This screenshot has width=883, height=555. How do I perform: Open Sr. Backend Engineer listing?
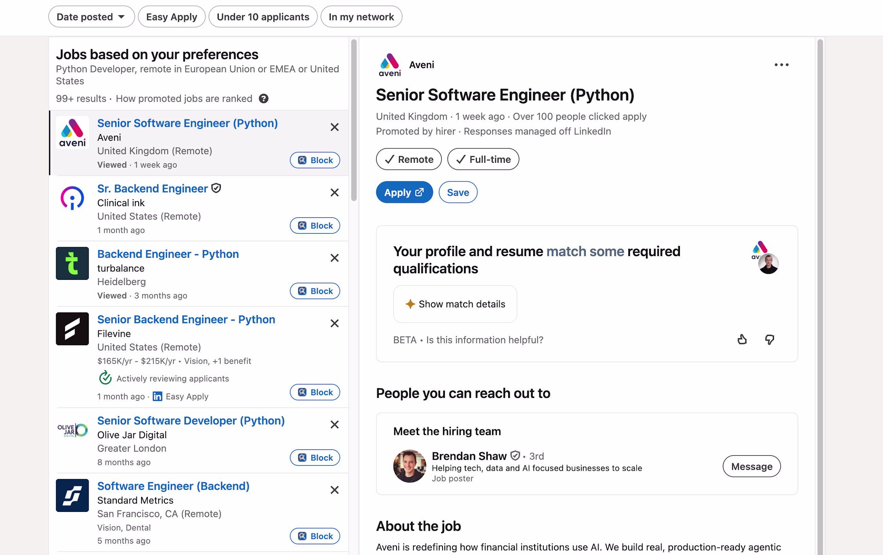152,188
